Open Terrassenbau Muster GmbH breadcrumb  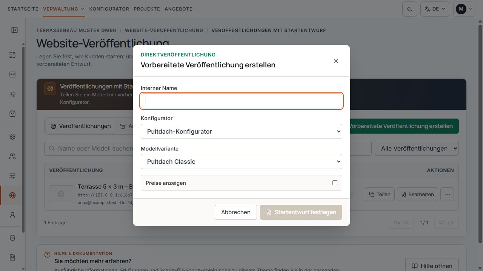pos(76,30)
